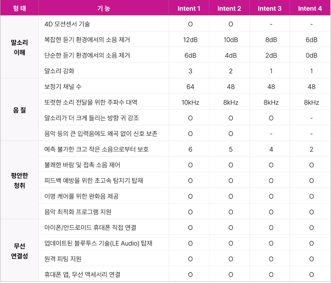331x283 pixels.
Task: Click Intent 4's O for 원격 피팅 지원
Action: point(311,259)
